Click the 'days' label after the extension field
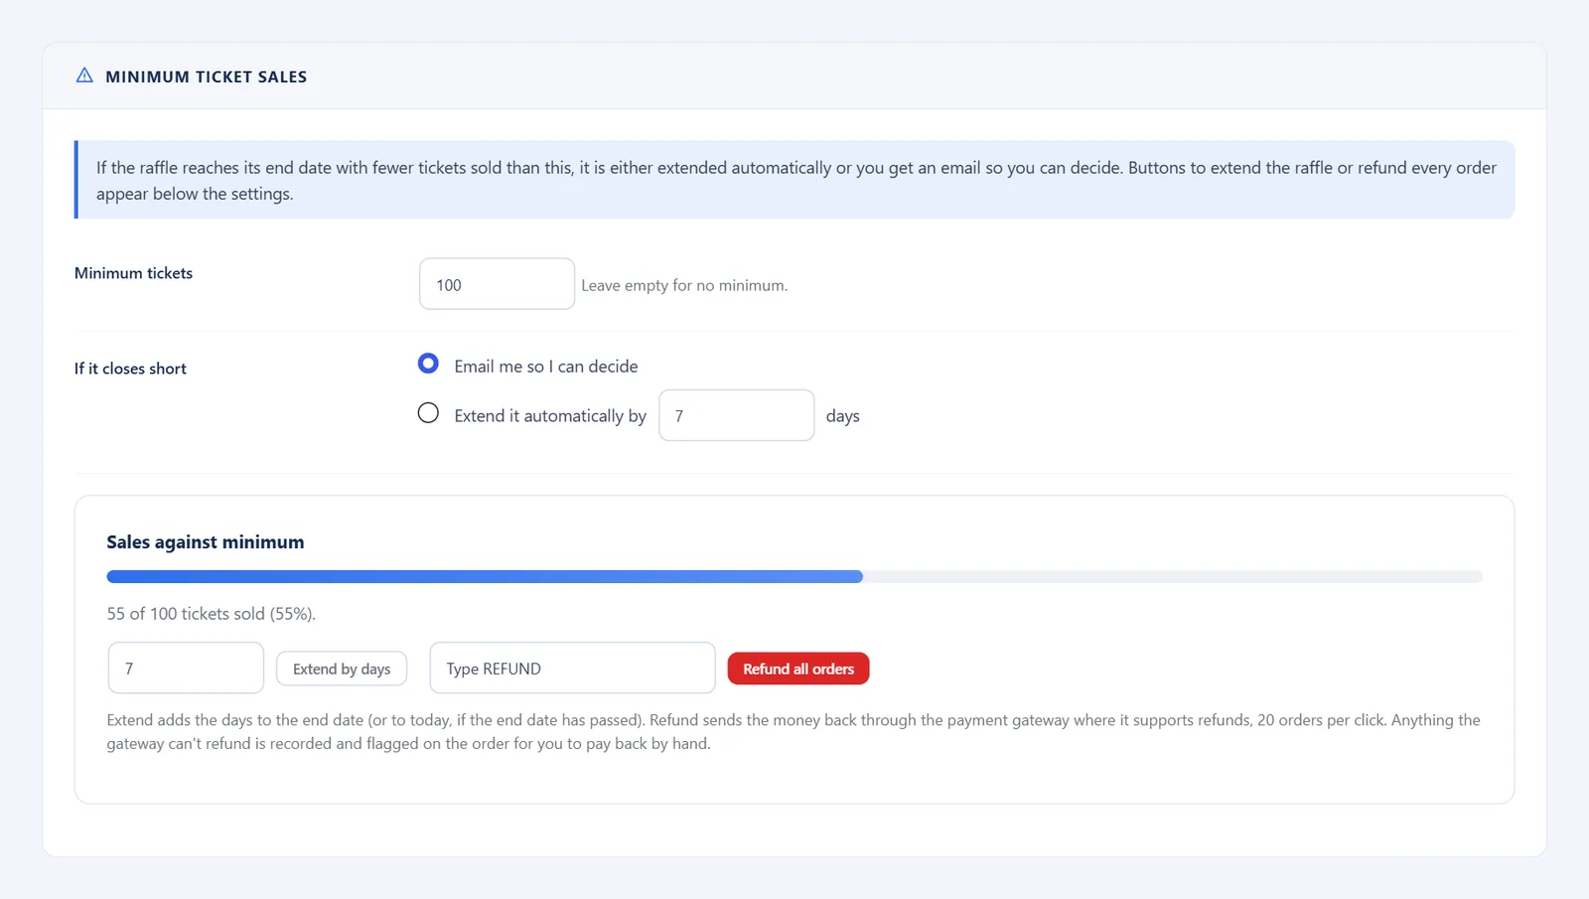This screenshot has height=899, width=1589. point(842,416)
